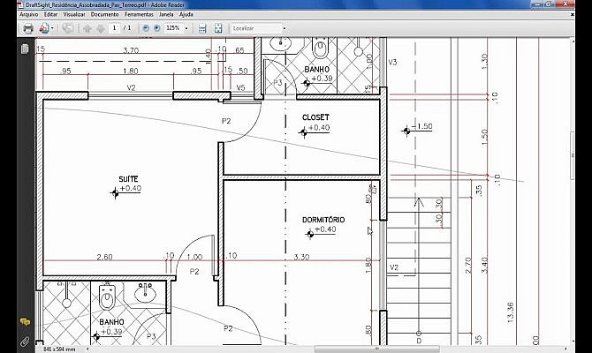
Task: Open the Pages panel icon in sidebar
Action: [25, 49]
